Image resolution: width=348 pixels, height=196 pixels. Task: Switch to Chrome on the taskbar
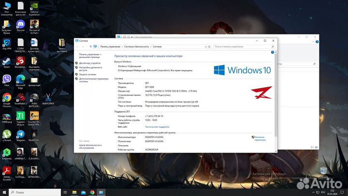pyautogui.click(x=92, y=192)
